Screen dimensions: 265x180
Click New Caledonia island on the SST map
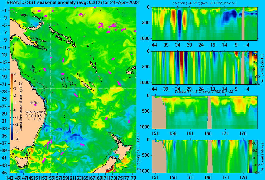pos(86,85)
